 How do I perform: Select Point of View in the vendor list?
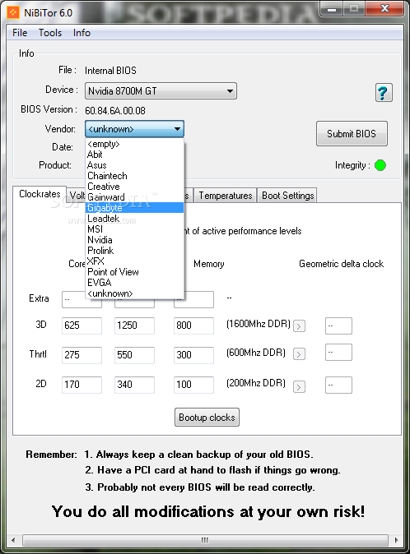(x=134, y=272)
